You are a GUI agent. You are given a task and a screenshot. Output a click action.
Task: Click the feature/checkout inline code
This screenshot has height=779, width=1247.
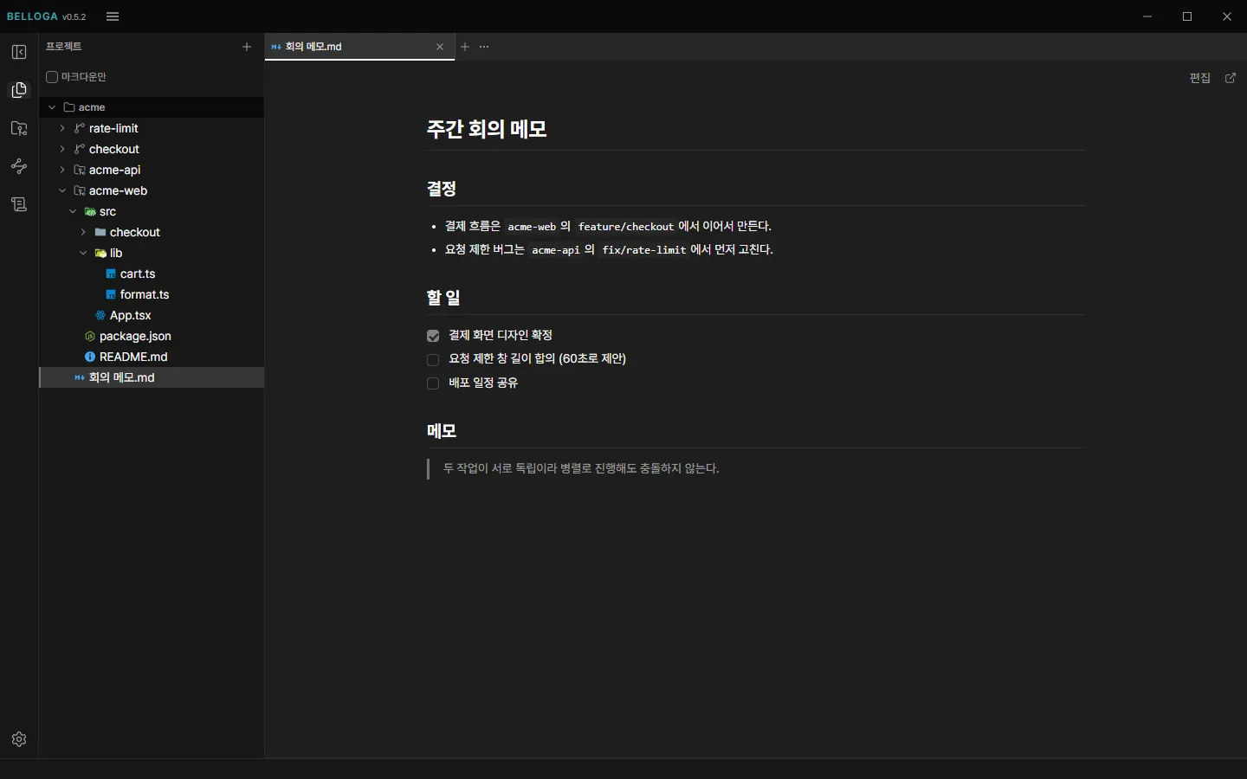626,227
